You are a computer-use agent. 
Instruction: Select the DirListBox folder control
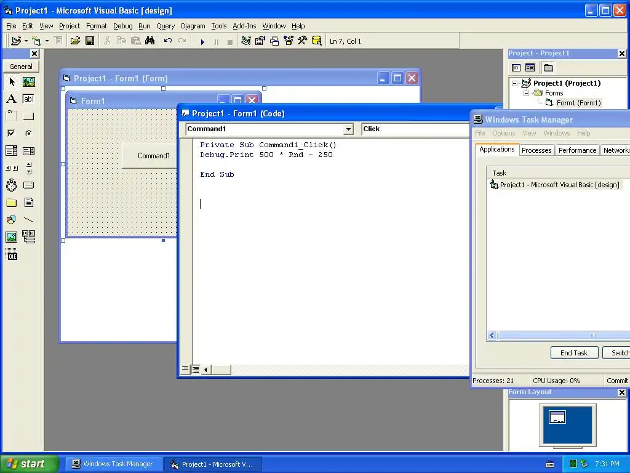[12, 202]
